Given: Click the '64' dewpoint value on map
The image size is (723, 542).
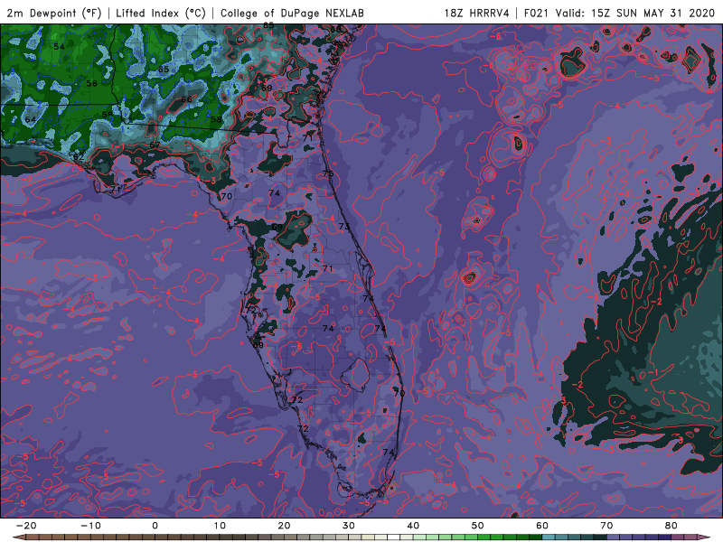Looking at the screenshot, I should click(x=31, y=119).
